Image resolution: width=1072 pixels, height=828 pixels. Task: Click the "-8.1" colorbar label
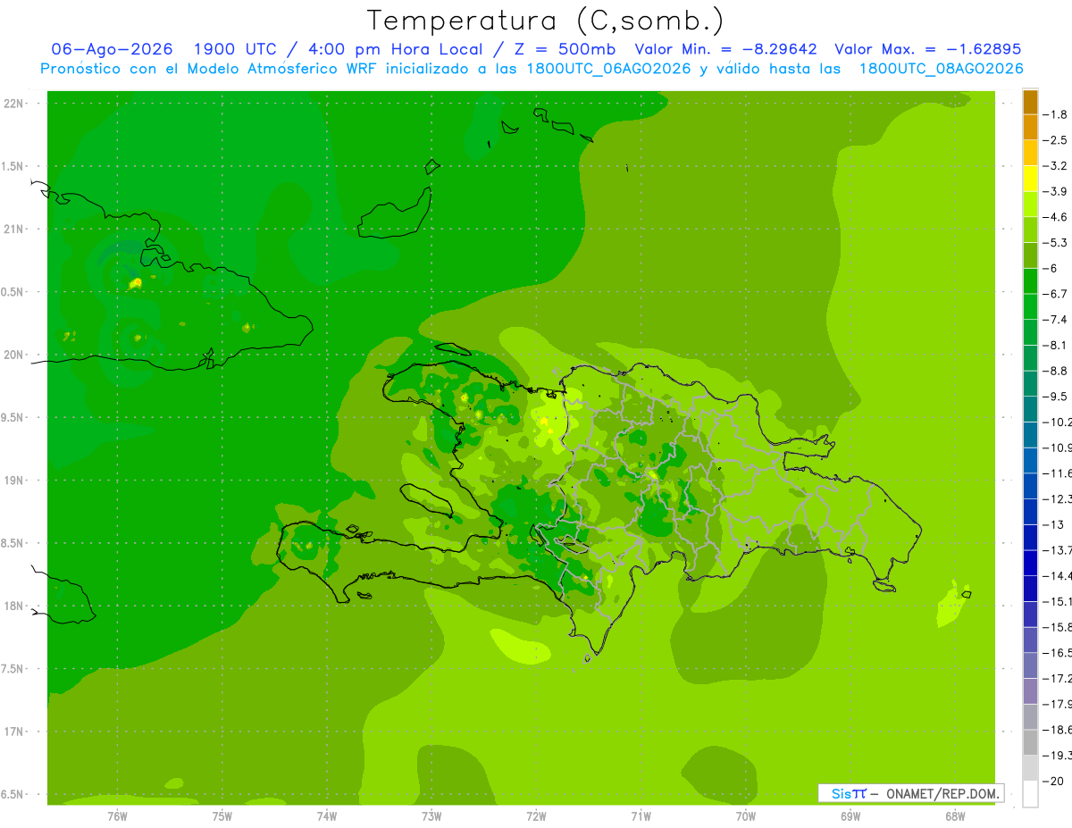click(x=1055, y=345)
